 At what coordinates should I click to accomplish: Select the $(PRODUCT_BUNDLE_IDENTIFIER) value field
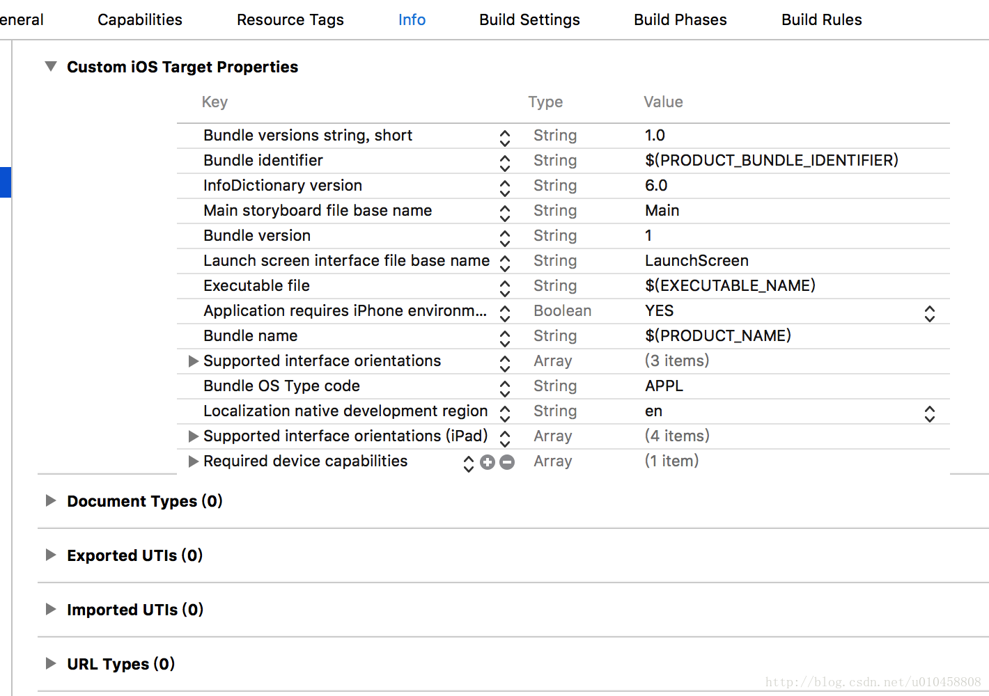click(x=772, y=160)
